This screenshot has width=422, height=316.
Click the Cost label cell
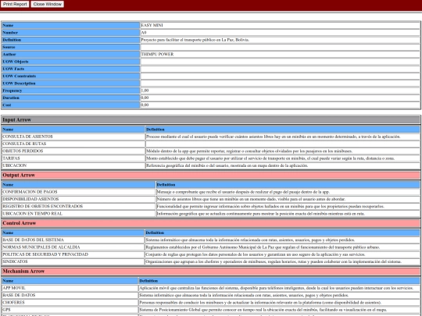click(70, 105)
